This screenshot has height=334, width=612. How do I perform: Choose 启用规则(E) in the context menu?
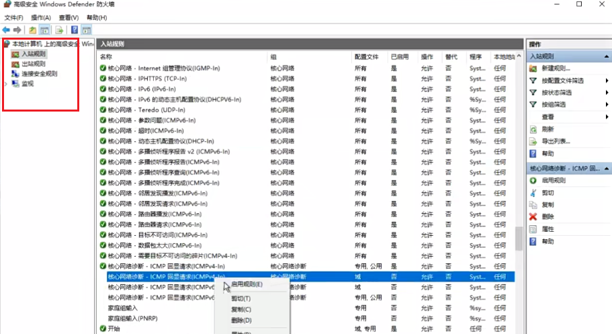[x=247, y=284]
